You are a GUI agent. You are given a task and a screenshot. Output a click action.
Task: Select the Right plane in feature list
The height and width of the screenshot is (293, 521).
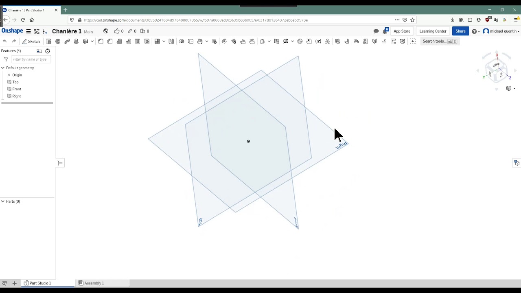16,96
